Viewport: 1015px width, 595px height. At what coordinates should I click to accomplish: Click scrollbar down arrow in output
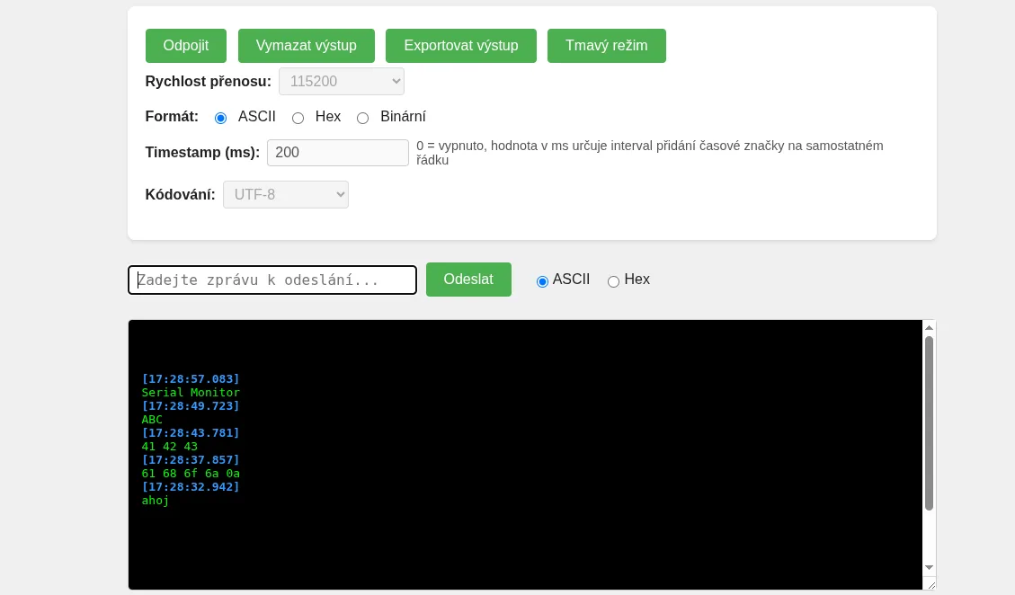[929, 567]
